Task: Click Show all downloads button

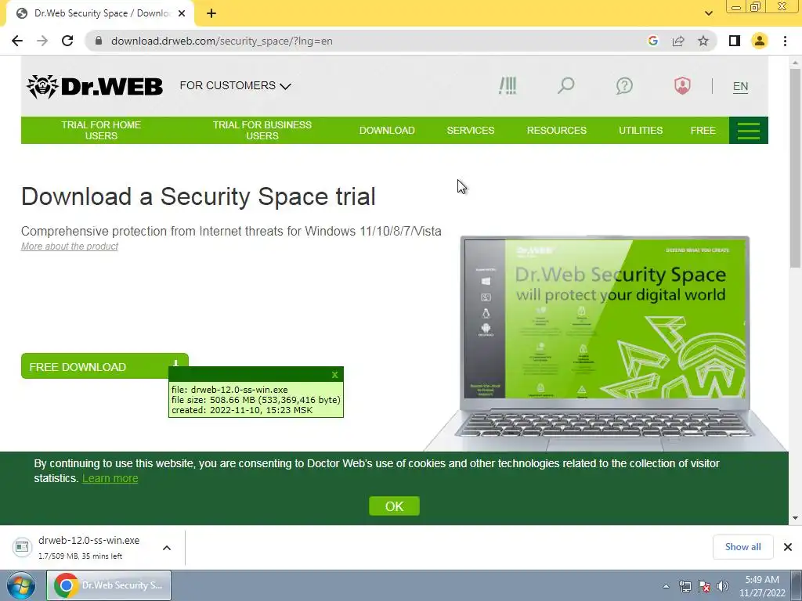Action: click(742, 547)
